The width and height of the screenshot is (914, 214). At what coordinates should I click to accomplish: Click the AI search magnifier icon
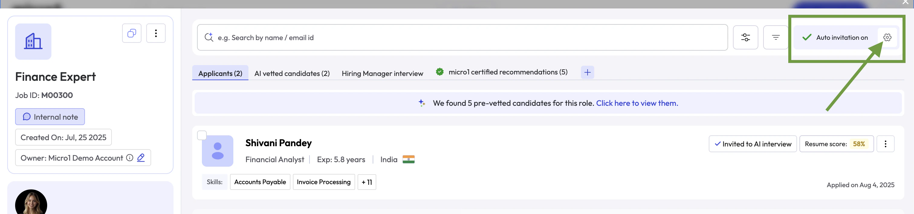click(209, 37)
